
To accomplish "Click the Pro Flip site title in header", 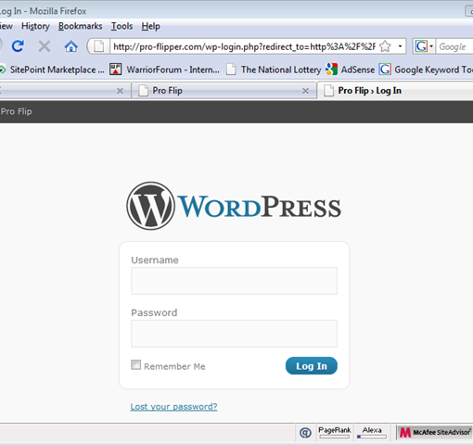I will coord(16,111).
